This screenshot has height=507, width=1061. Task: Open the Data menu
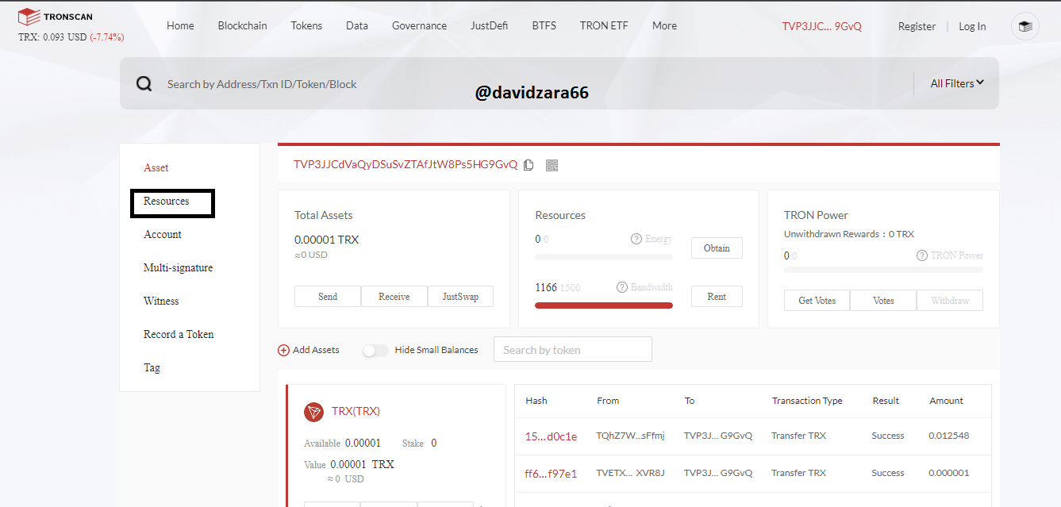(x=357, y=25)
